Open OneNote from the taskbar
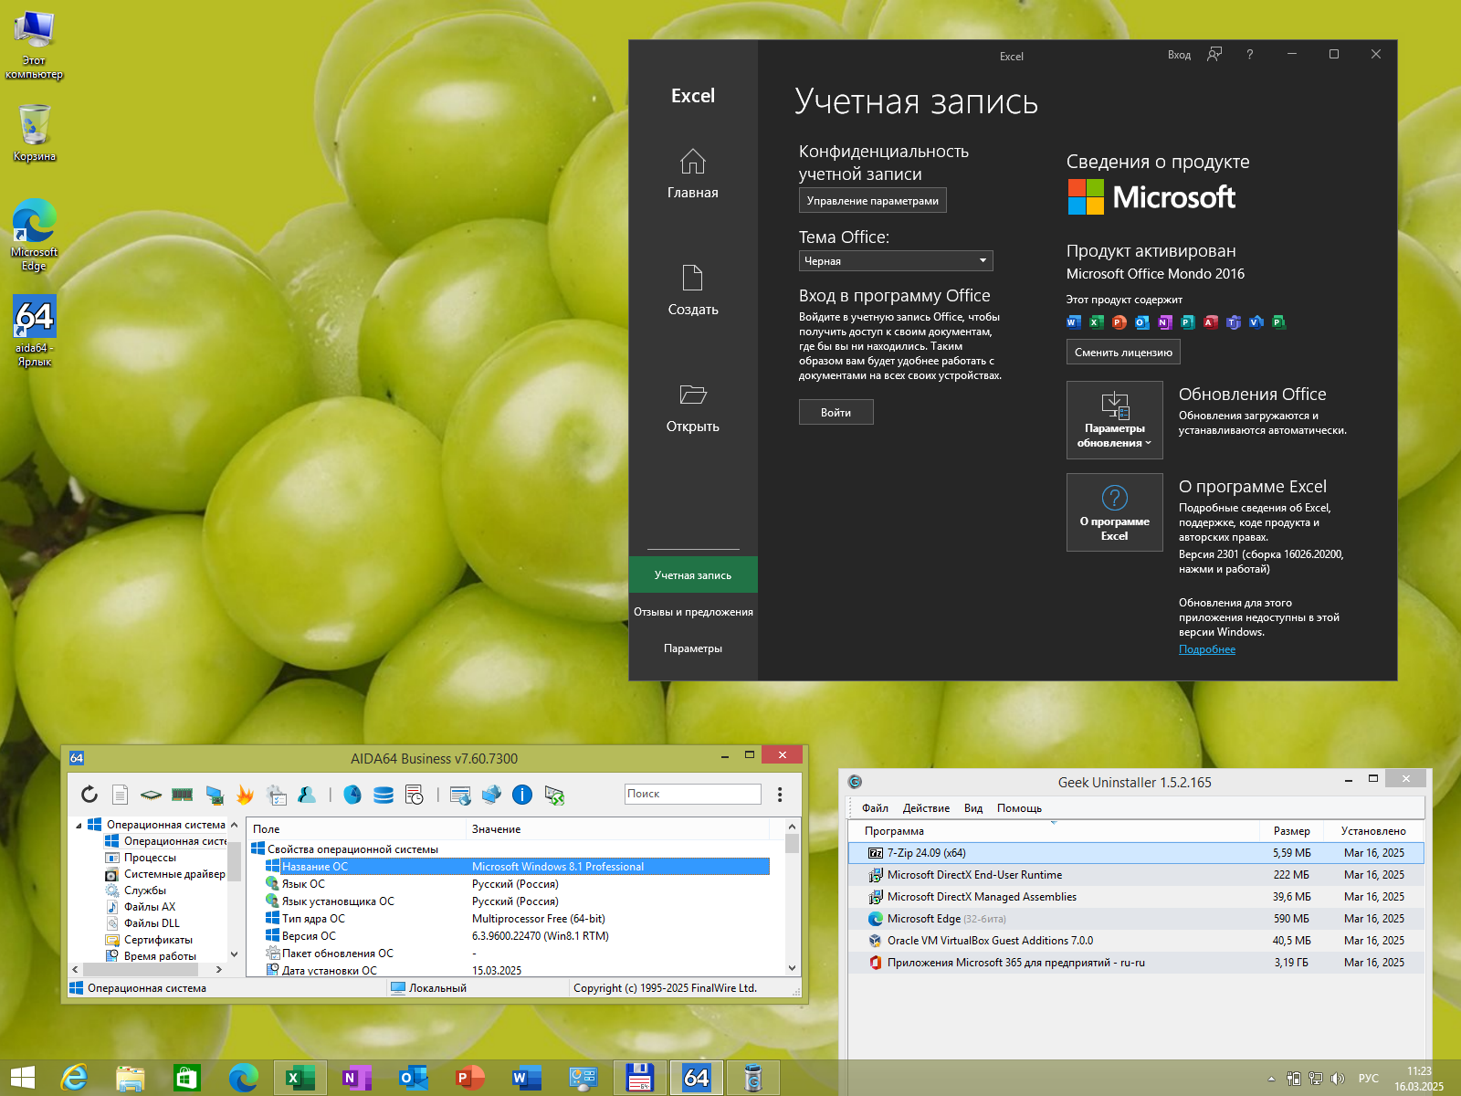 click(x=357, y=1079)
